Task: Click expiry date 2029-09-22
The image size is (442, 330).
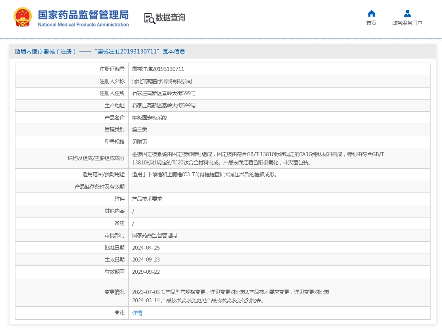Action: [x=146, y=272]
